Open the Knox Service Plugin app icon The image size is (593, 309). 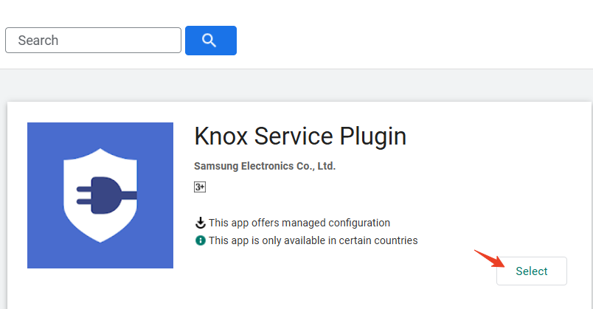100,195
